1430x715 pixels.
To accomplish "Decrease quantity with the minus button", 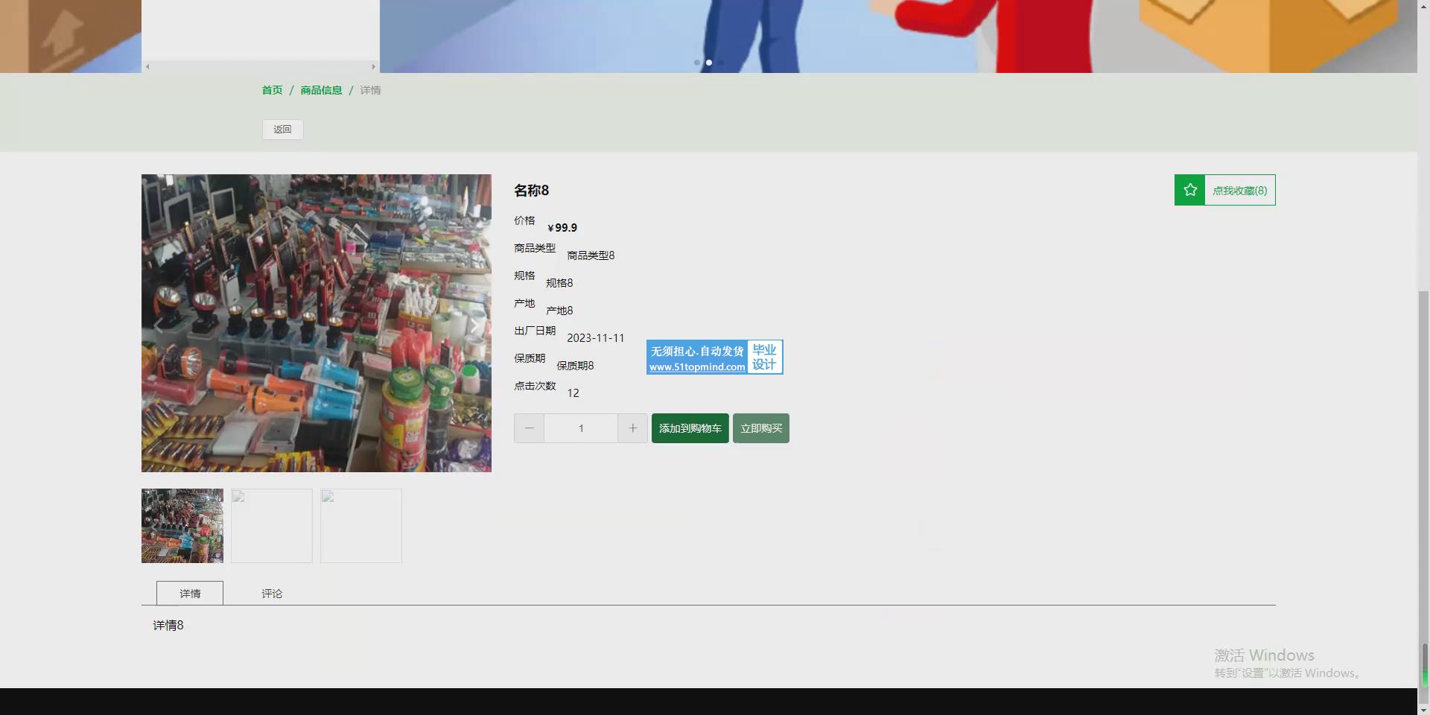I will (529, 428).
